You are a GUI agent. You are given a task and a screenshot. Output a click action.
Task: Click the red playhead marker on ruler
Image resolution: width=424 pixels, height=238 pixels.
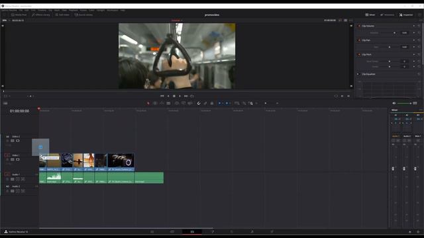click(38, 108)
